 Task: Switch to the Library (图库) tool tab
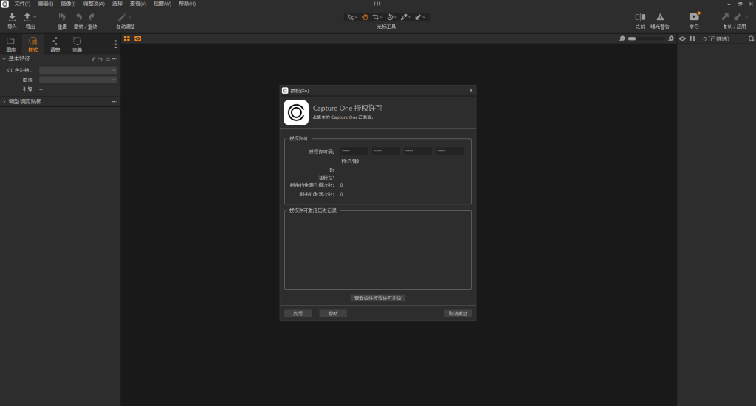coord(10,44)
